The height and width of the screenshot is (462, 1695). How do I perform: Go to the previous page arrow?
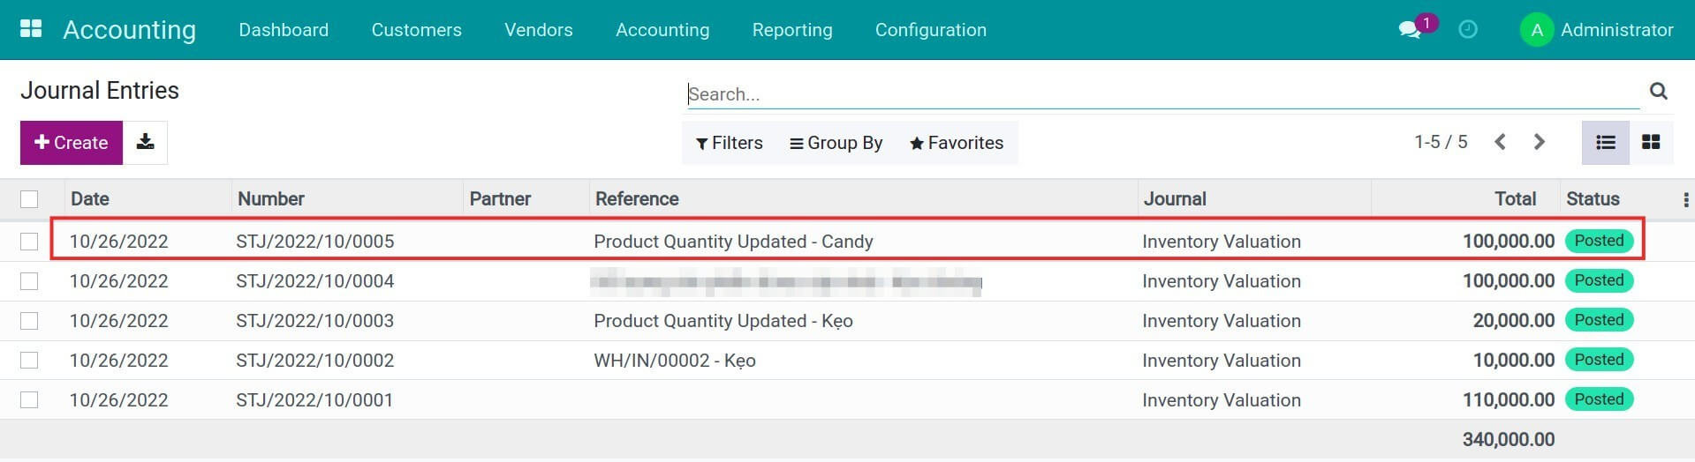click(x=1500, y=142)
